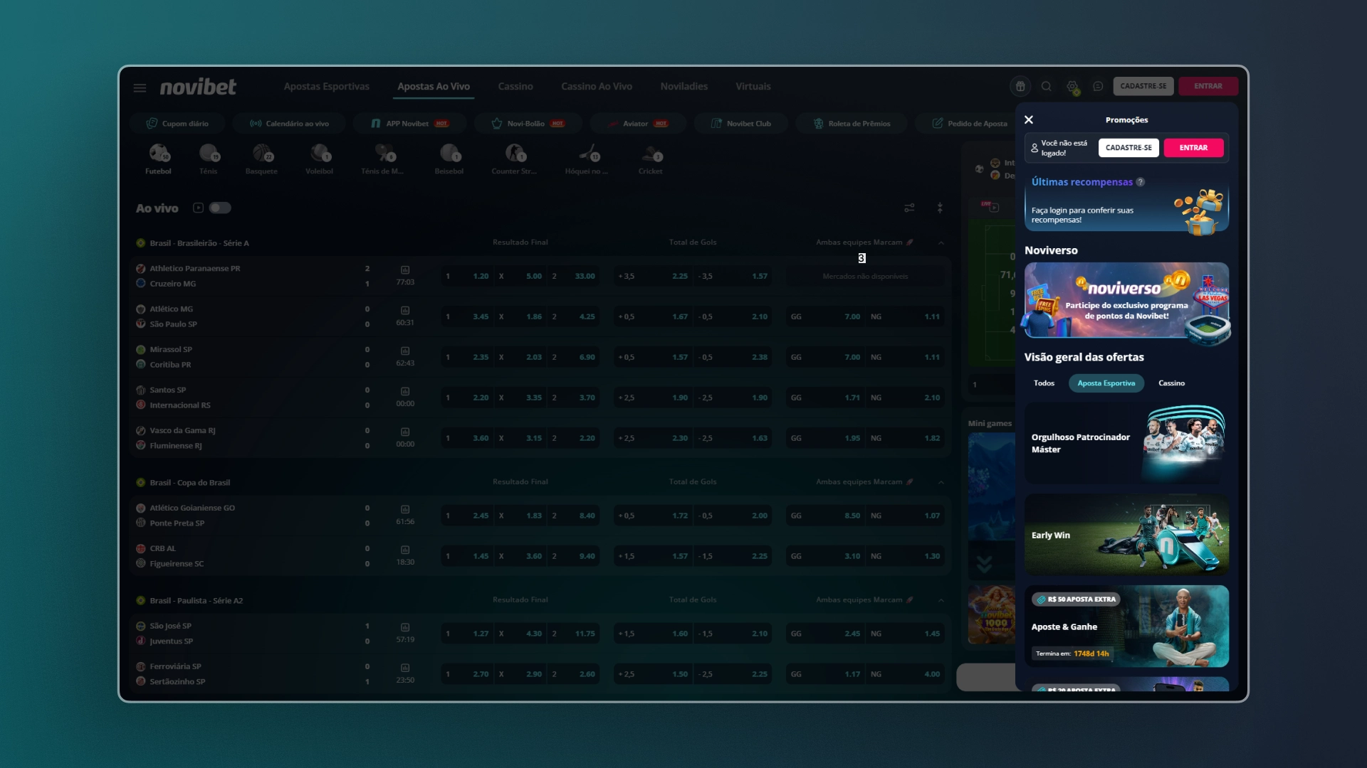Select the Santos SP team name

[167, 390]
